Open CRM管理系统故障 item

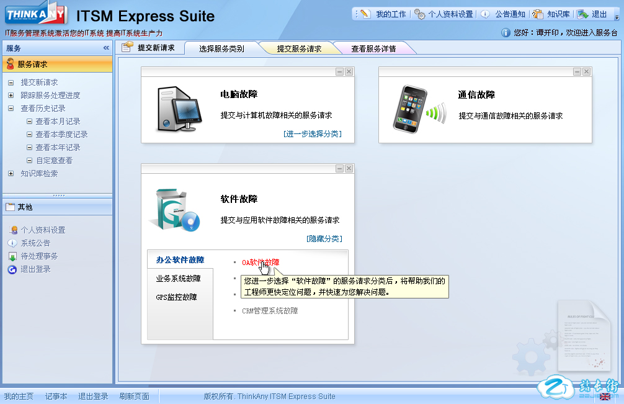(x=270, y=310)
